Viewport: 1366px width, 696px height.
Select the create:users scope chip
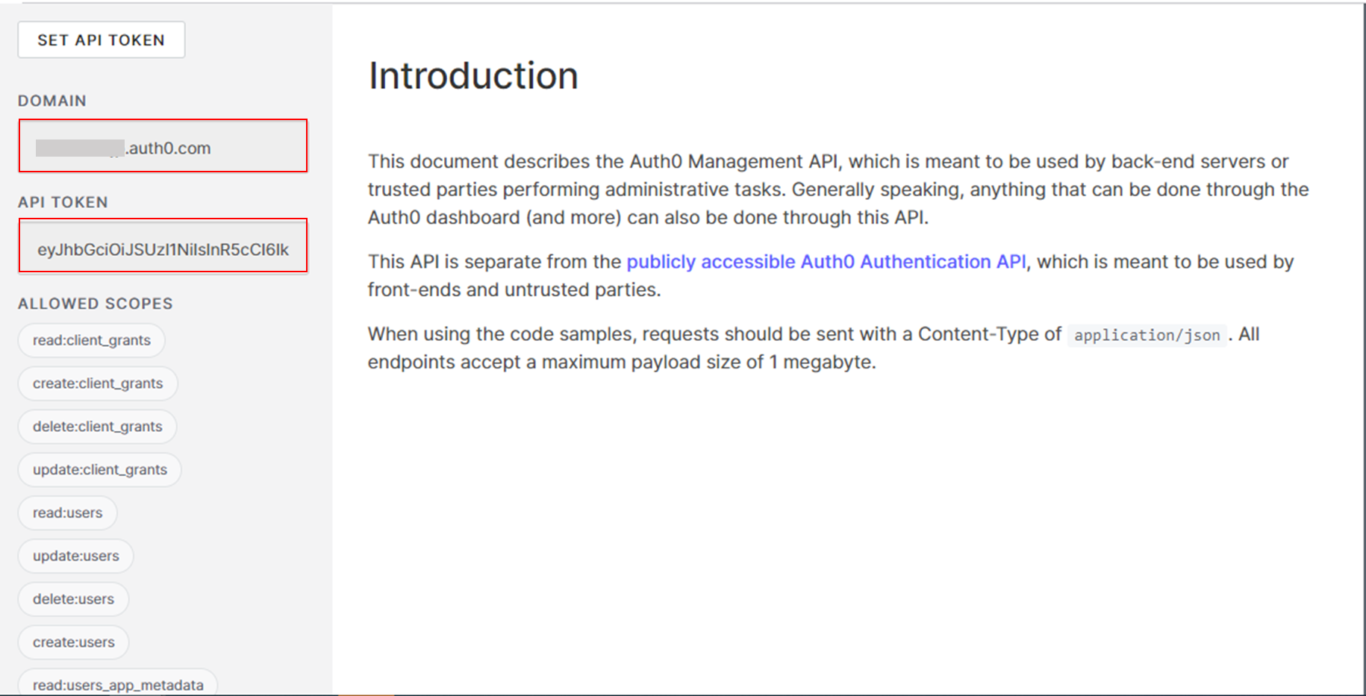coord(72,642)
